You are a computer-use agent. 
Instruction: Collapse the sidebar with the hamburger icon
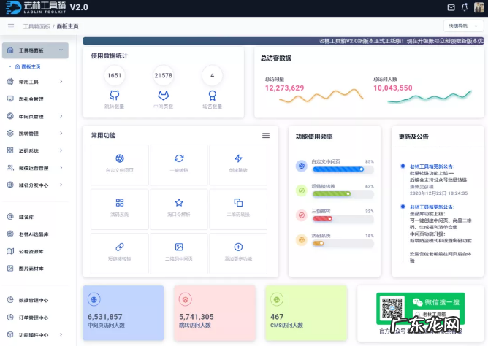11,26
